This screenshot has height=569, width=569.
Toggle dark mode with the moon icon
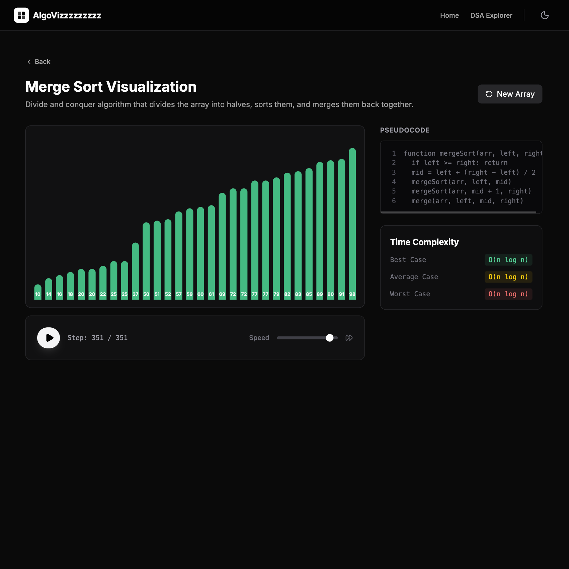545,15
